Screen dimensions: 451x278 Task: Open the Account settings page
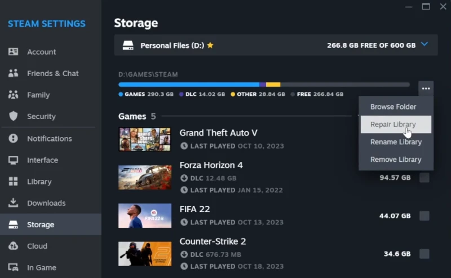tap(51, 52)
